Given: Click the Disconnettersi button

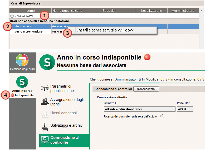Looking at the screenshot, I should point(146,89).
